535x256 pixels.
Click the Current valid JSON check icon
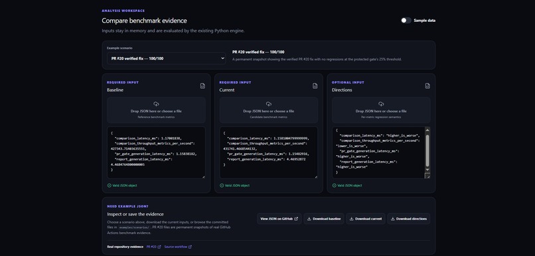(x=222, y=186)
